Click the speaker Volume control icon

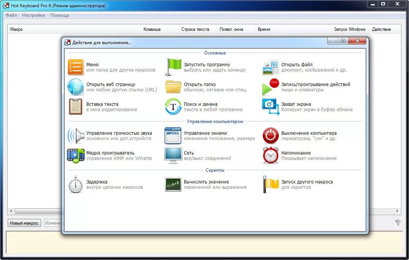pos(76,136)
